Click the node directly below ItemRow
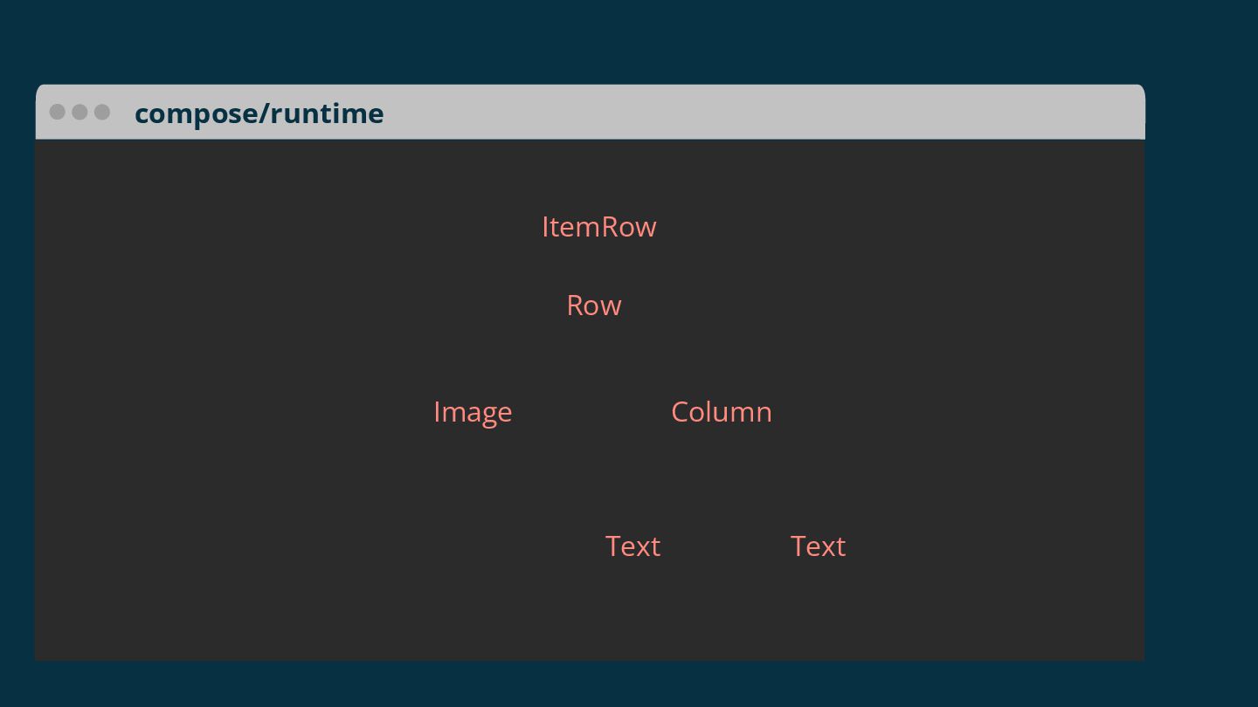This screenshot has width=1258, height=707. pyautogui.click(x=594, y=305)
